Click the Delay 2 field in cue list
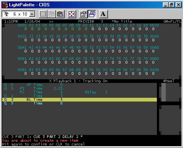Screen dimensions: 183x148 click(96, 92)
